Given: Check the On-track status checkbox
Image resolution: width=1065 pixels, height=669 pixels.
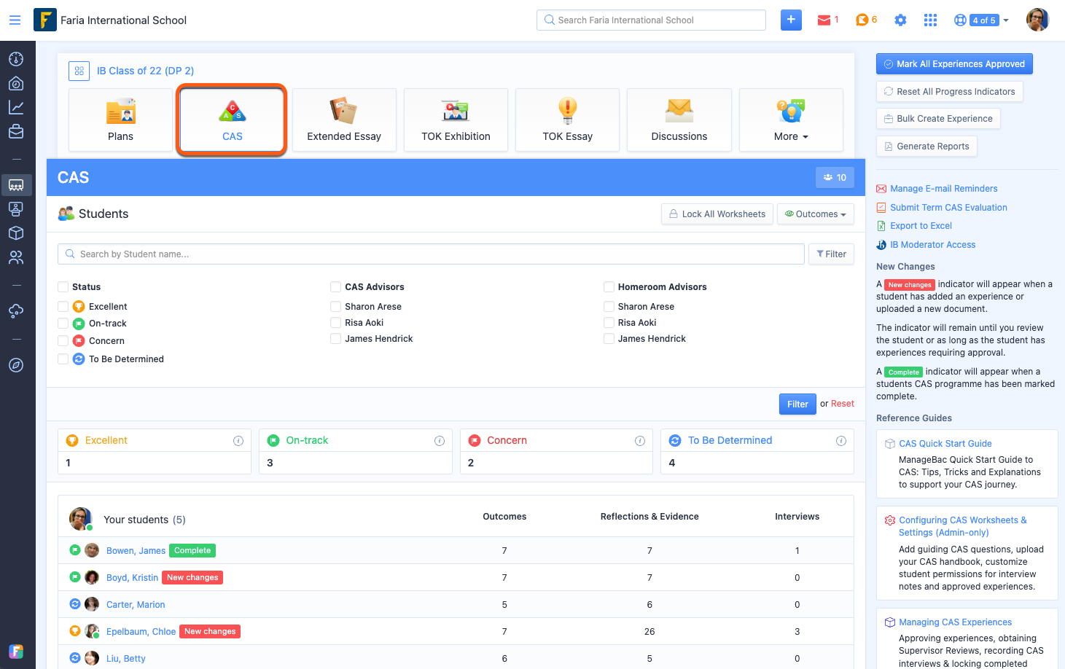Looking at the screenshot, I should [x=63, y=324].
